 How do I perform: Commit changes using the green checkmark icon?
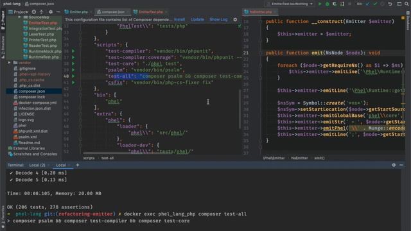click(x=375, y=4)
